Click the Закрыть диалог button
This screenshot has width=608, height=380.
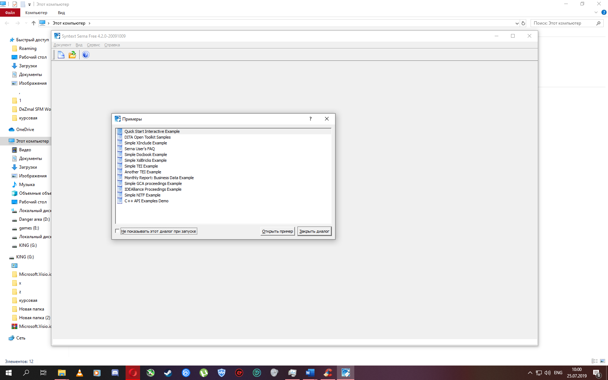pos(314,231)
